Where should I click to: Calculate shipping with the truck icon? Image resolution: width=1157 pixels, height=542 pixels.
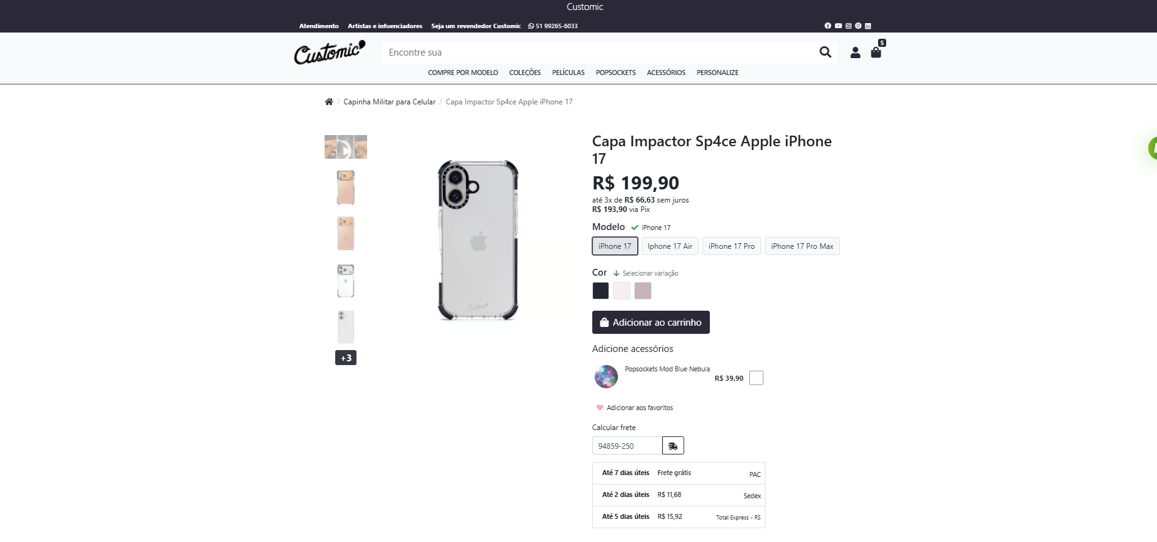pyautogui.click(x=673, y=446)
